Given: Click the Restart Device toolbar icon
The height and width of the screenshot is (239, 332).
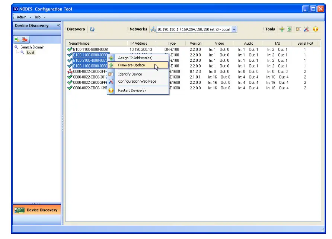Looking at the screenshot, I should pyautogui.click(x=315, y=29).
